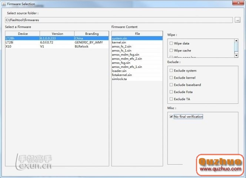Click the BLRelock branding cell
Viewport: 246px width, 178px height.
[92, 46]
